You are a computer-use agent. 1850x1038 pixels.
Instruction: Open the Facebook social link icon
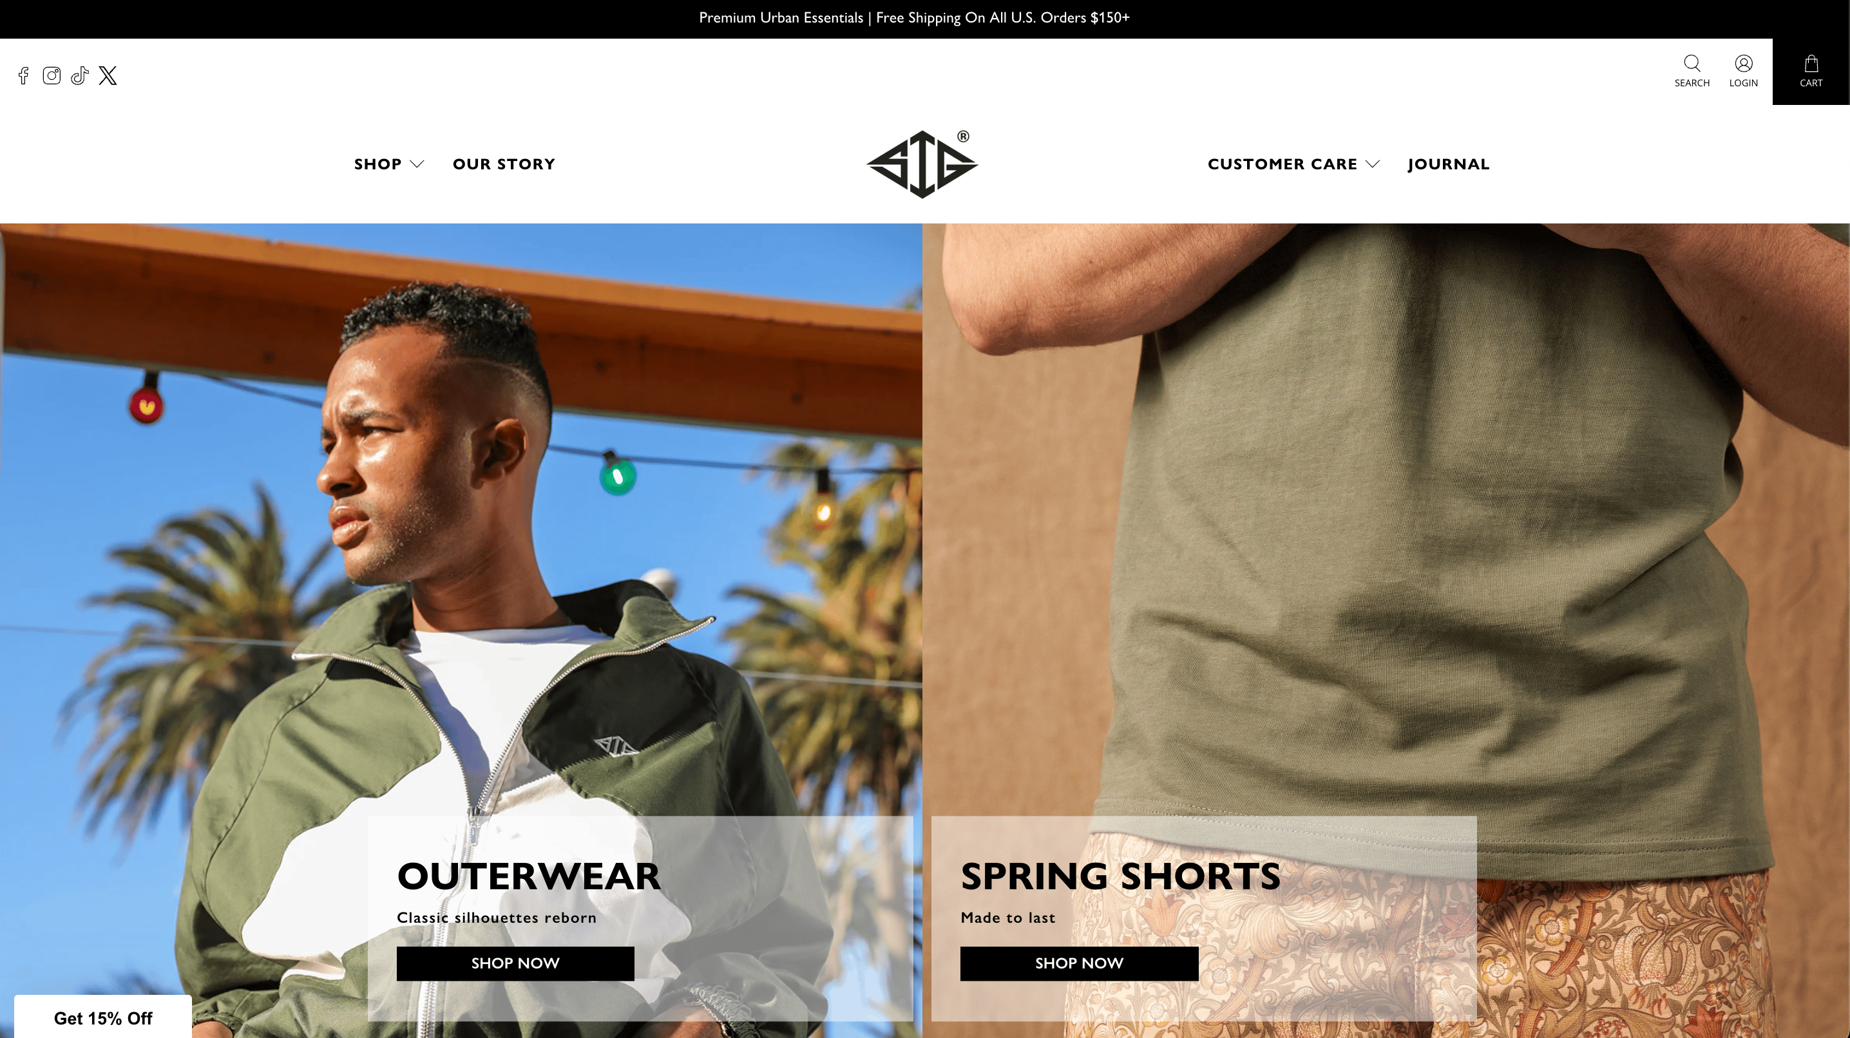pos(23,75)
